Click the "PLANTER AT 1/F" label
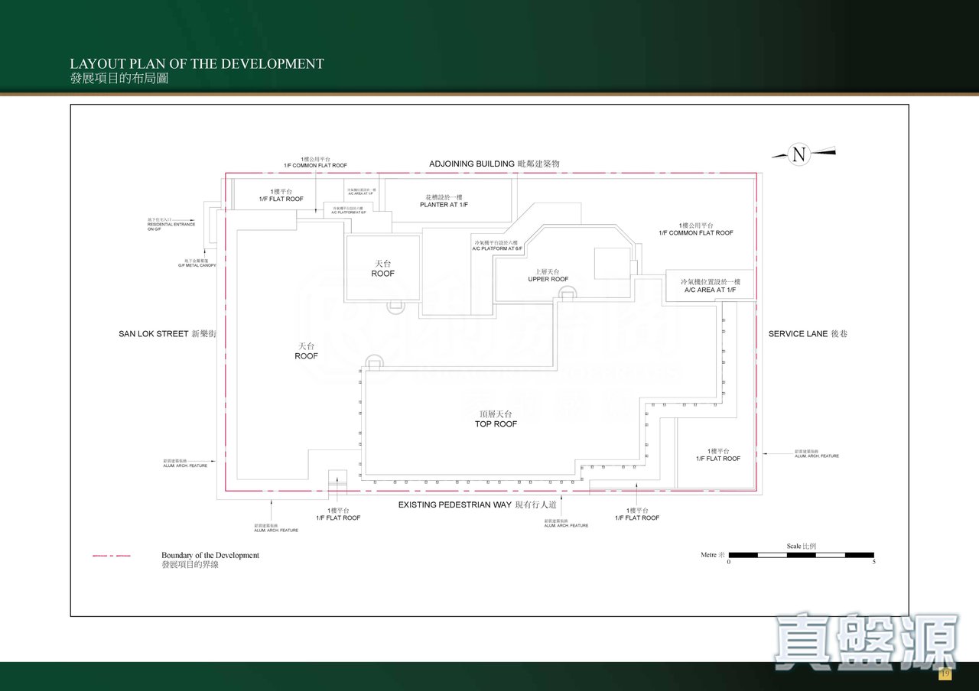The height and width of the screenshot is (691, 979). (x=444, y=205)
